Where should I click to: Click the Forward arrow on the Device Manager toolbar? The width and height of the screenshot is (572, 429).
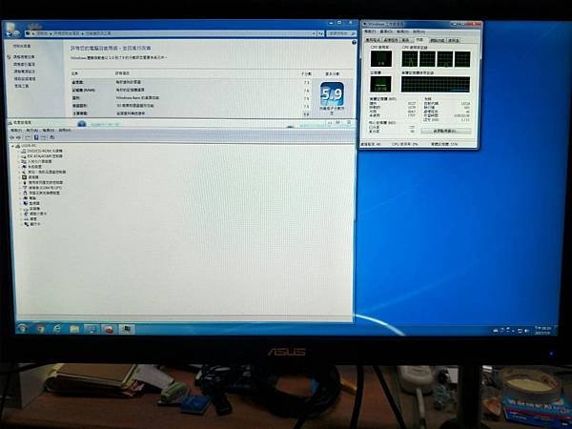point(19,137)
